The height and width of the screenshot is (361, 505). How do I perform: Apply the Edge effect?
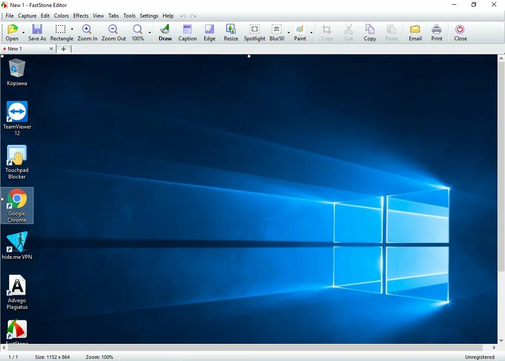210,32
